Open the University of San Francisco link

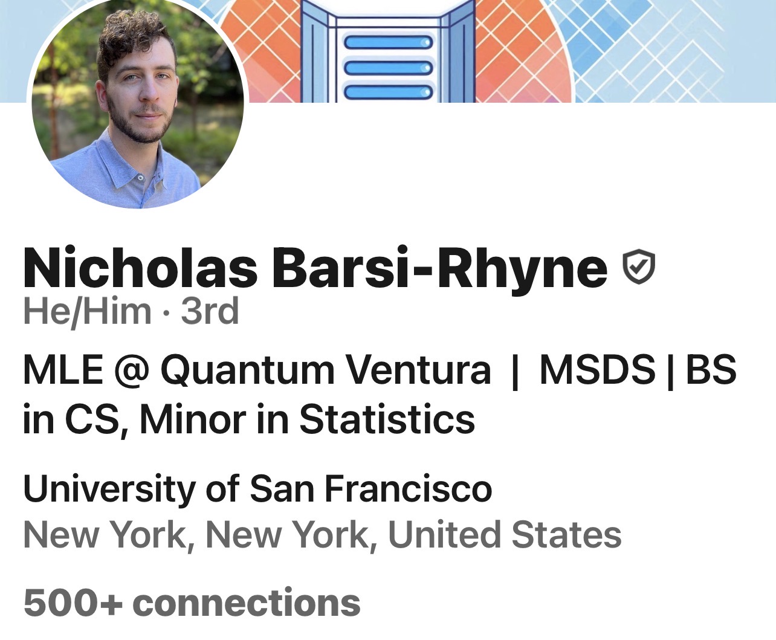coord(257,488)
